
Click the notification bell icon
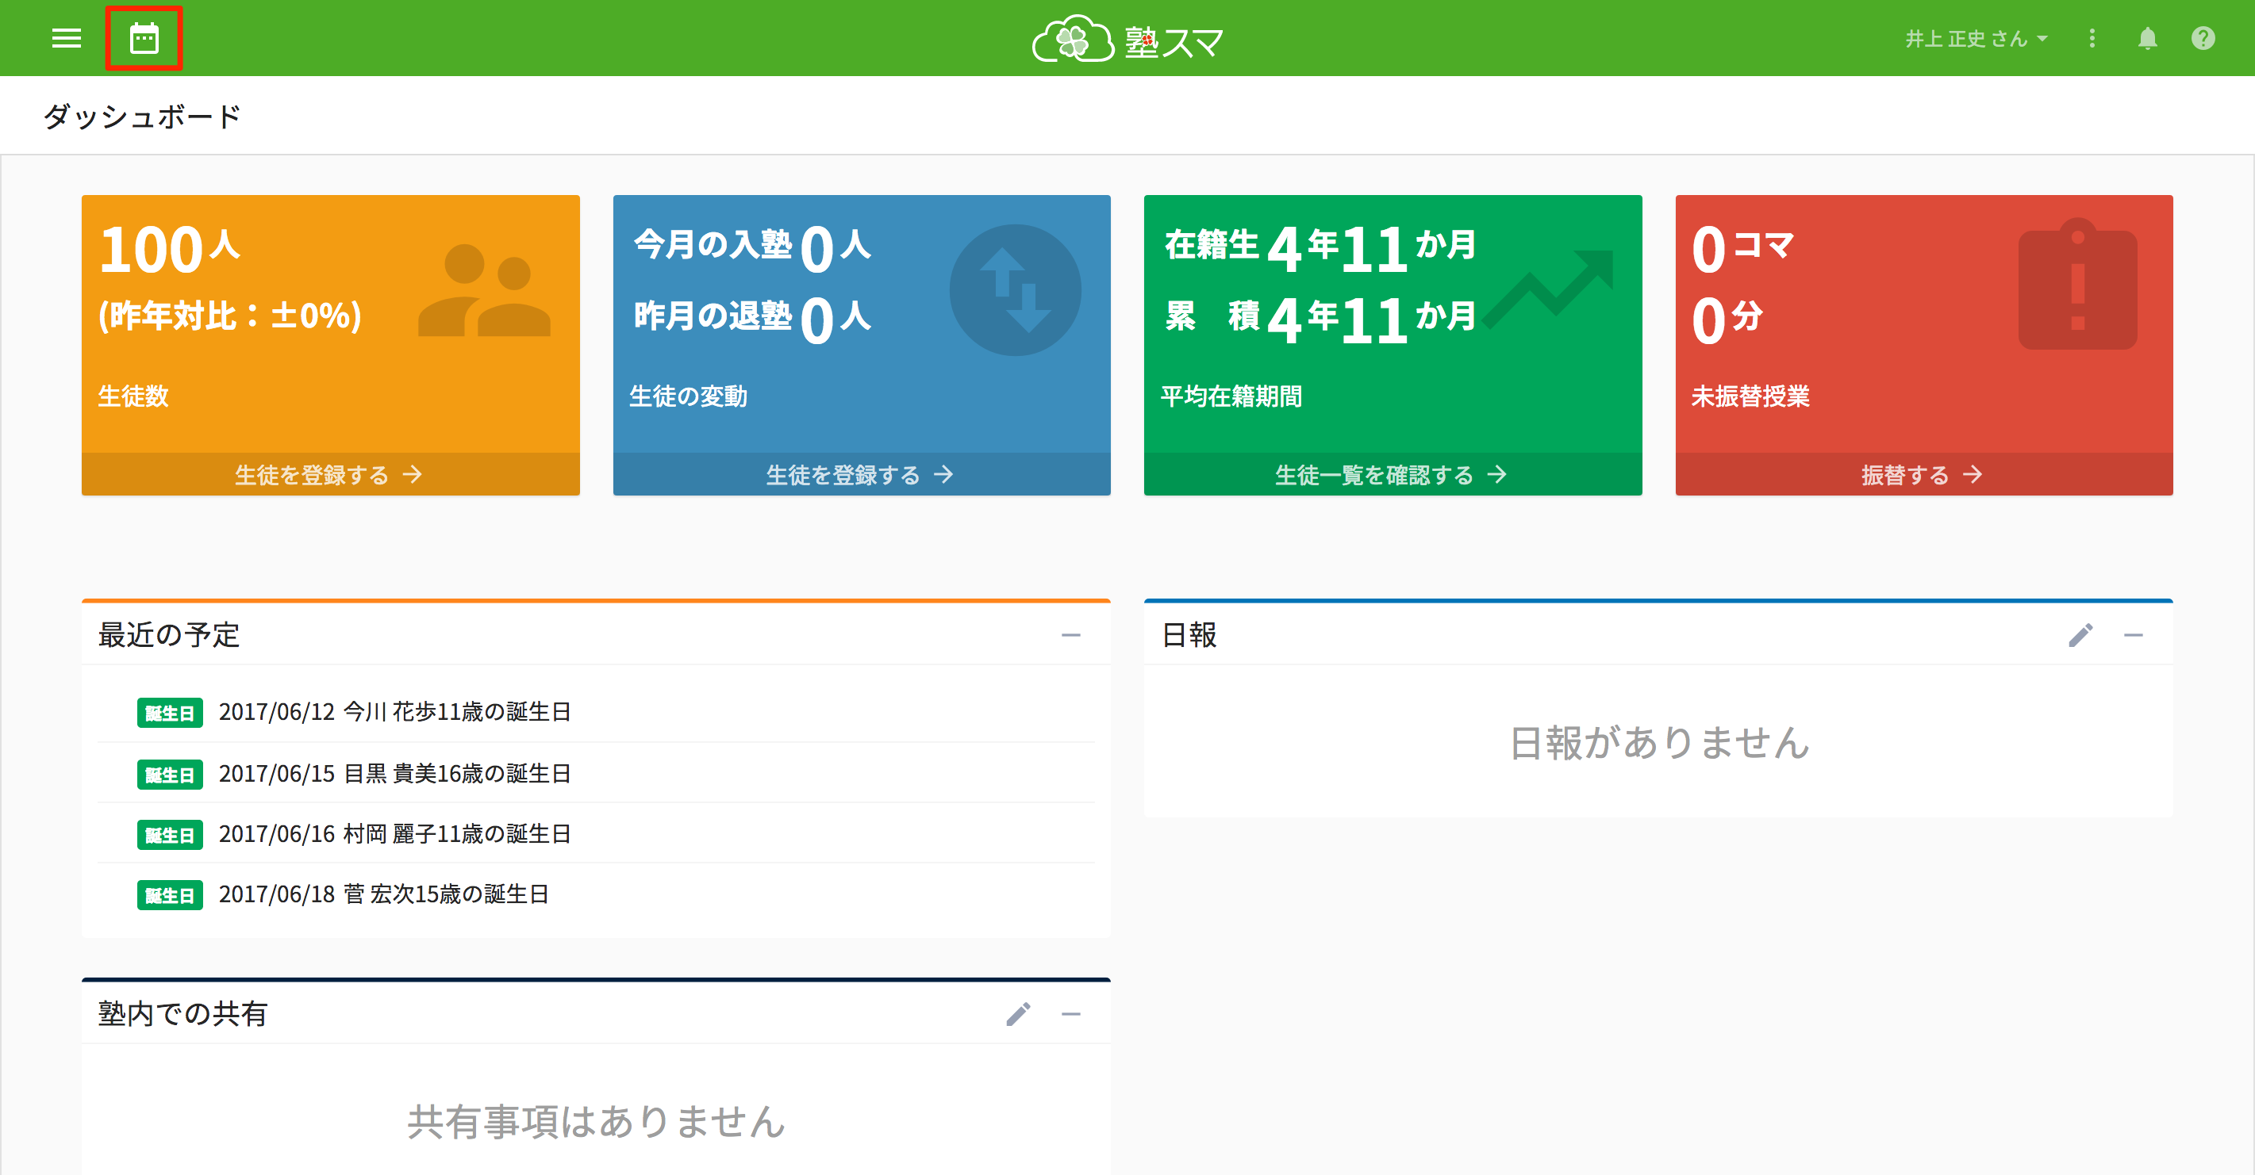pyautogui.click(x=2146, y=39)
